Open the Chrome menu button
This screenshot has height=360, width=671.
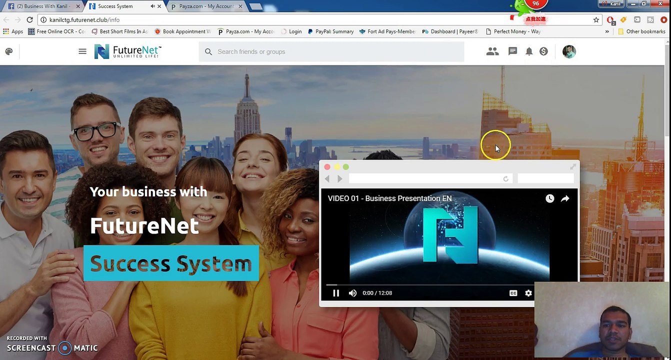663,19
